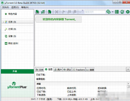The height and width of the screenshot is (101, 130).
Task: Click the web search globe icon
Action: click(x=108, y=12)
